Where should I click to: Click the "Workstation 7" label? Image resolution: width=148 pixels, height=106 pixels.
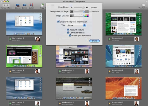(18, 102)
